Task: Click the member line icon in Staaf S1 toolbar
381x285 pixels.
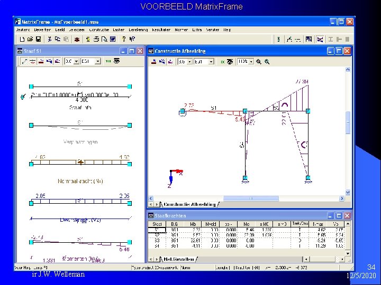Action: pyautogui.click(x=24, y=61)
